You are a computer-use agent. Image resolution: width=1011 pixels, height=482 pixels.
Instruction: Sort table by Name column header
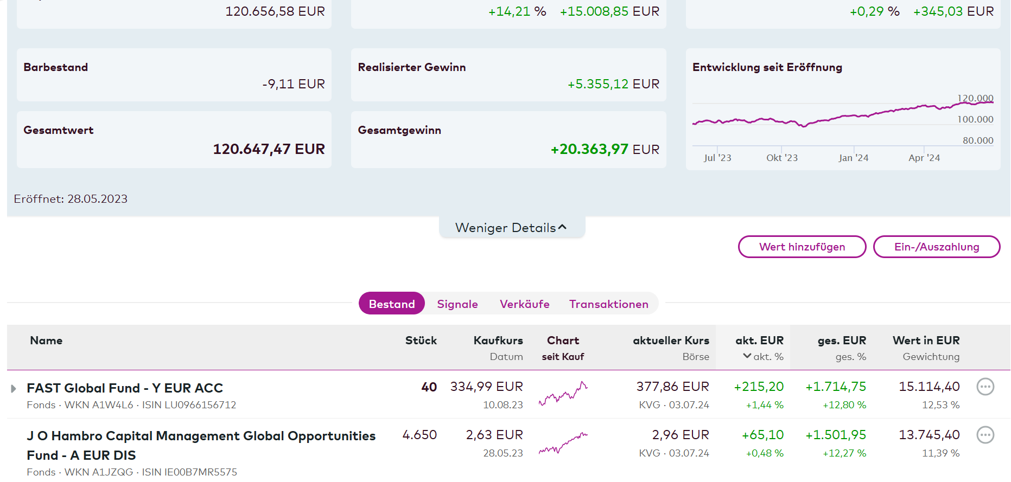(46, 340)
